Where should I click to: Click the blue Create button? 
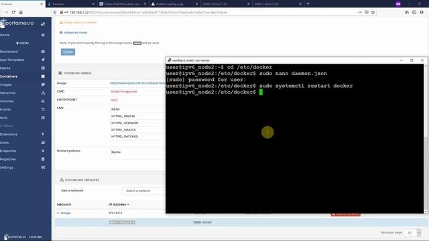(68, 52)
